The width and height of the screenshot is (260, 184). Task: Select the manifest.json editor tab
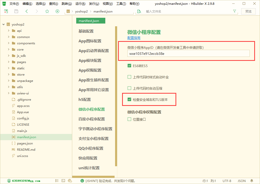coord(91,21)
